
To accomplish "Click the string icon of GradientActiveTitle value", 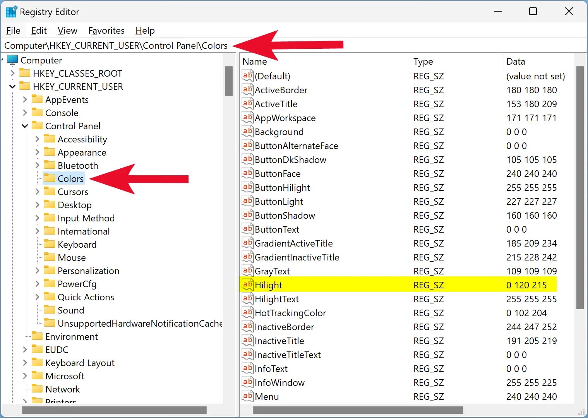I will 248,243.
